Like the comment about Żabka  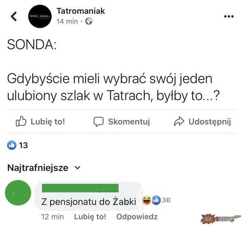coord(90,217)
